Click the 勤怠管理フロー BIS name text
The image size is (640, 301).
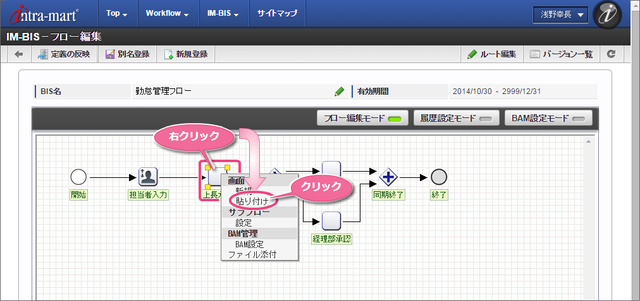pos(163,91)
